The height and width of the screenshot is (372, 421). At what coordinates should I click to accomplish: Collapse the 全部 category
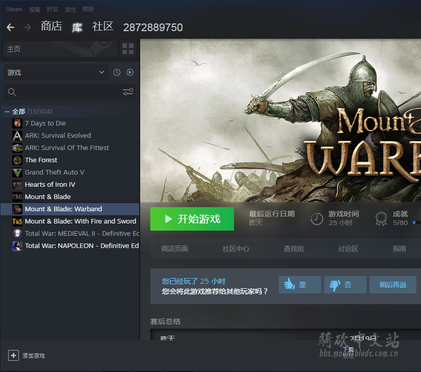pyautogui.click(x=7, y=112)
